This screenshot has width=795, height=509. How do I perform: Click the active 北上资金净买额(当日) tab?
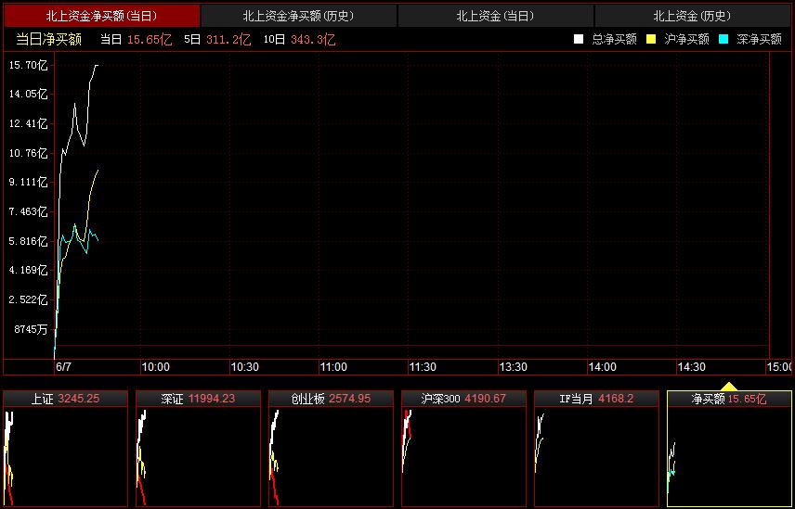pyautogui.click(x=101, y=16)
